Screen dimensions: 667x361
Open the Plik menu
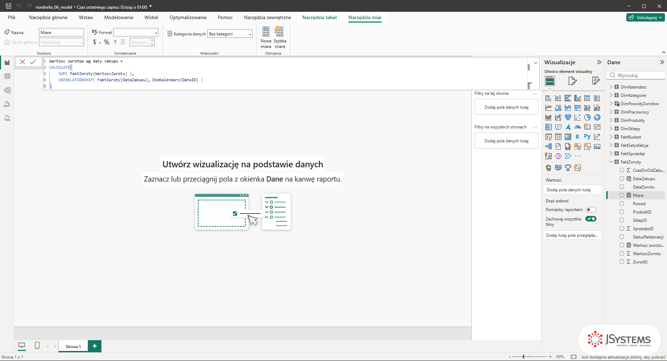point(12,17)
